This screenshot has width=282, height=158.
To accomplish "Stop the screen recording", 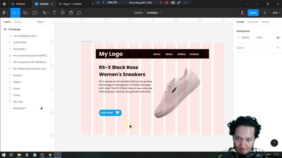I will (167, 3).
